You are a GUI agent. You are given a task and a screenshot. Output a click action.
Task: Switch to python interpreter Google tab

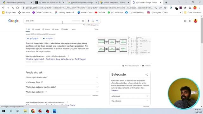click(x=82, y=3)
